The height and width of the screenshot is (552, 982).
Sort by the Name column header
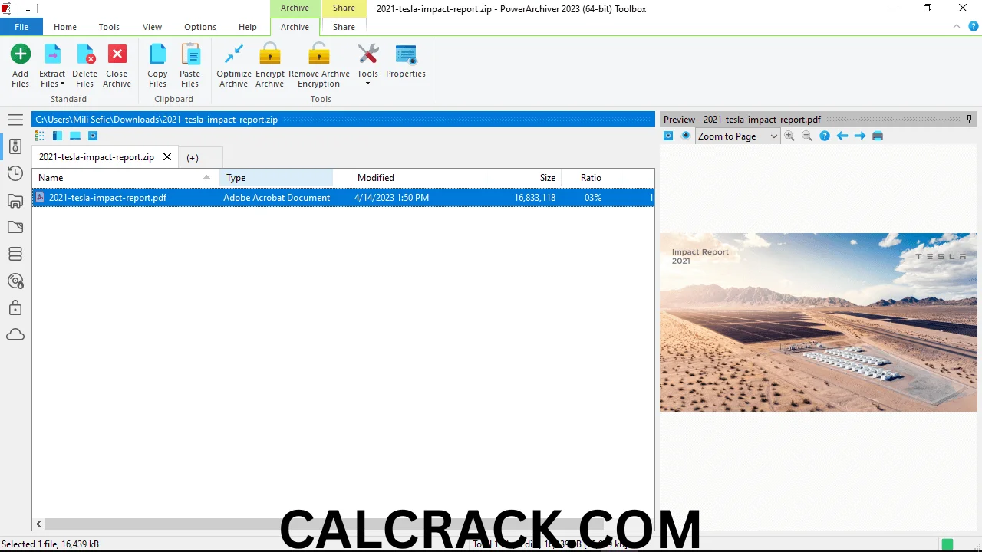[x=126, y=178]
